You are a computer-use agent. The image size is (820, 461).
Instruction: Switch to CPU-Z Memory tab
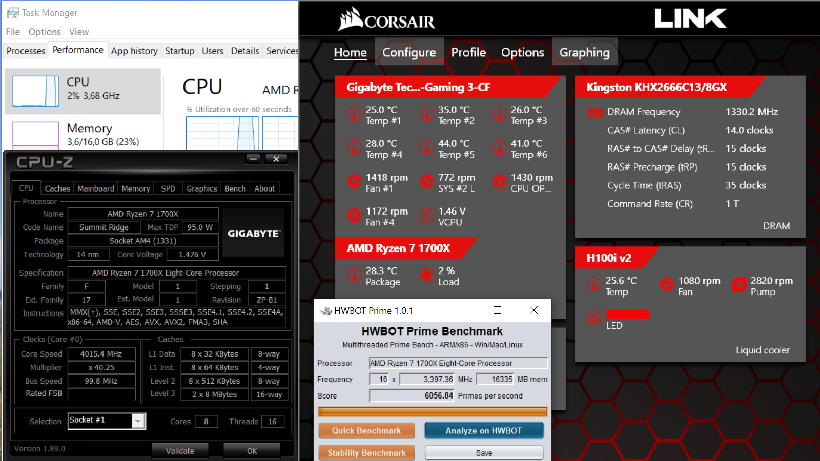pos(136,188)
